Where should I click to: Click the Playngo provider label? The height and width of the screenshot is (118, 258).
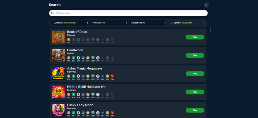(71, 35)
